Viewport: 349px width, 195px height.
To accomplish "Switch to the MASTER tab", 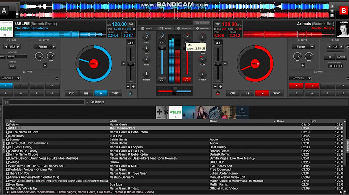I will [202, 28].
